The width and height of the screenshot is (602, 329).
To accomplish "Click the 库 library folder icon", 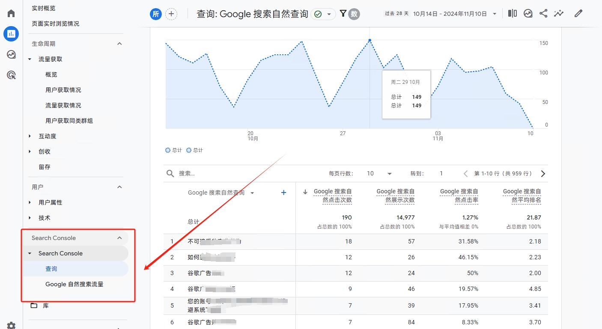I will 34,305.
